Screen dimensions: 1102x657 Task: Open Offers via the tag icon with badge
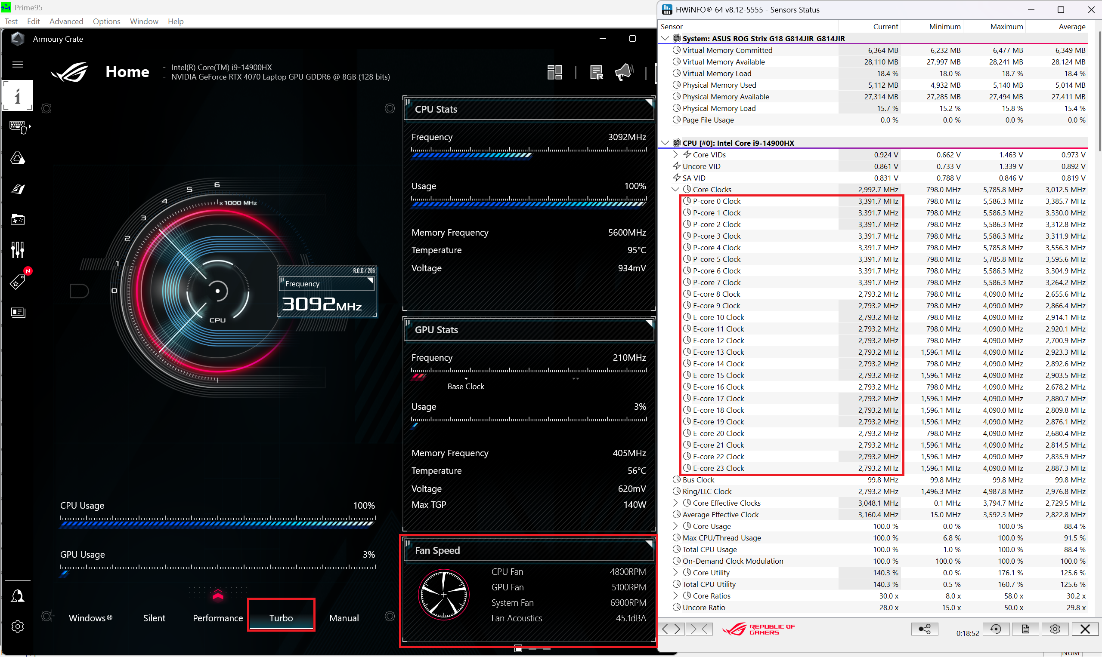[18, 282]
